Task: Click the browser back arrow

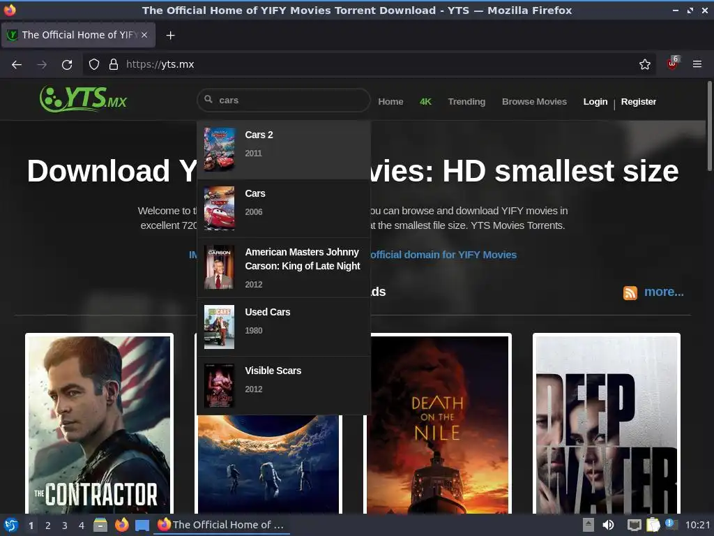Action: pos(17,64)
